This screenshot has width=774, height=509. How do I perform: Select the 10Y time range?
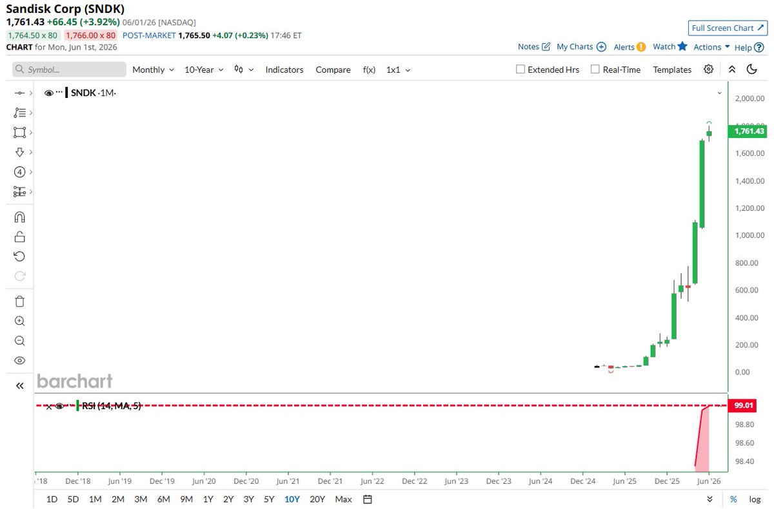[292, 499]
